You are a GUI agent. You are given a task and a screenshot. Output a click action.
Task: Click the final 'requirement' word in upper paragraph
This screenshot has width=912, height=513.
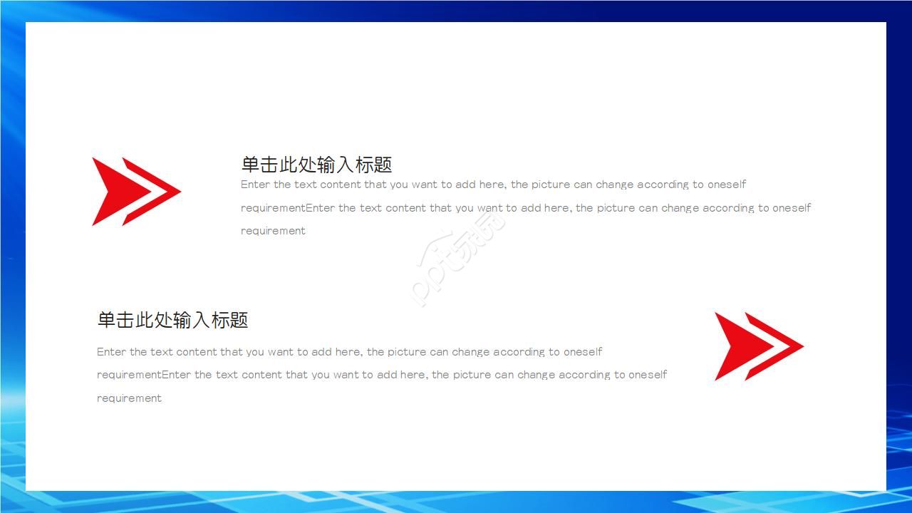tap(273, 231)
